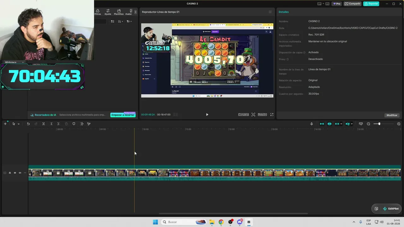
Task: Open the filter dropdown in media panel
Action: click(129, 21)
